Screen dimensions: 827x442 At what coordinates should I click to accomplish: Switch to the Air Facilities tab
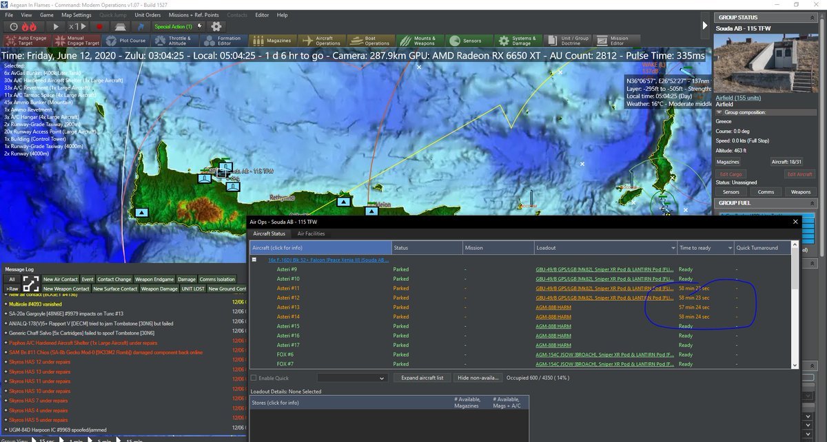pyautogui.click(x=310, y=234)
